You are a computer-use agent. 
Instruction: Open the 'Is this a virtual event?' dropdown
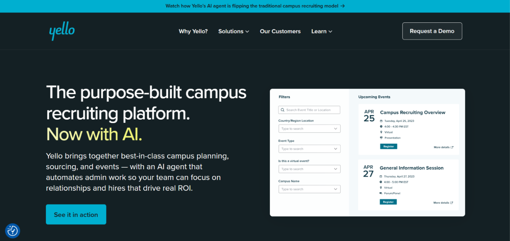309,169
